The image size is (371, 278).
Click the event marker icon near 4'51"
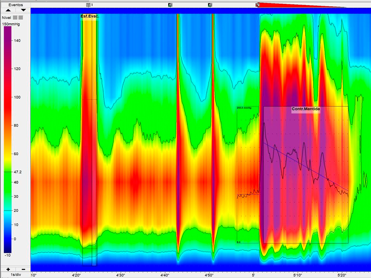click(210, 5)
